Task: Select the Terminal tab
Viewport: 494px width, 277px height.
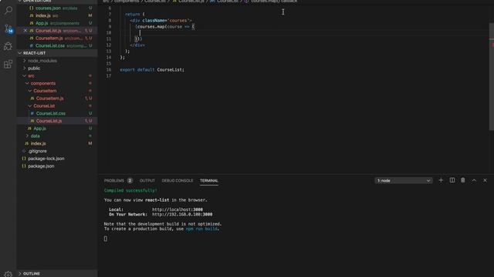Action: tap(209, 181)
